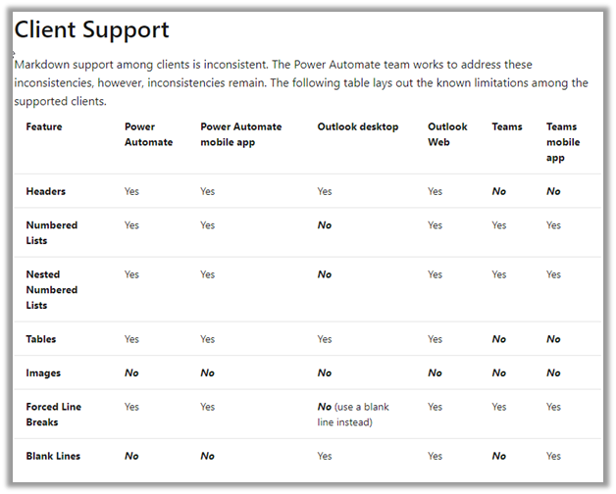Select the Outlook desktop column header

(x=358, y=127)
